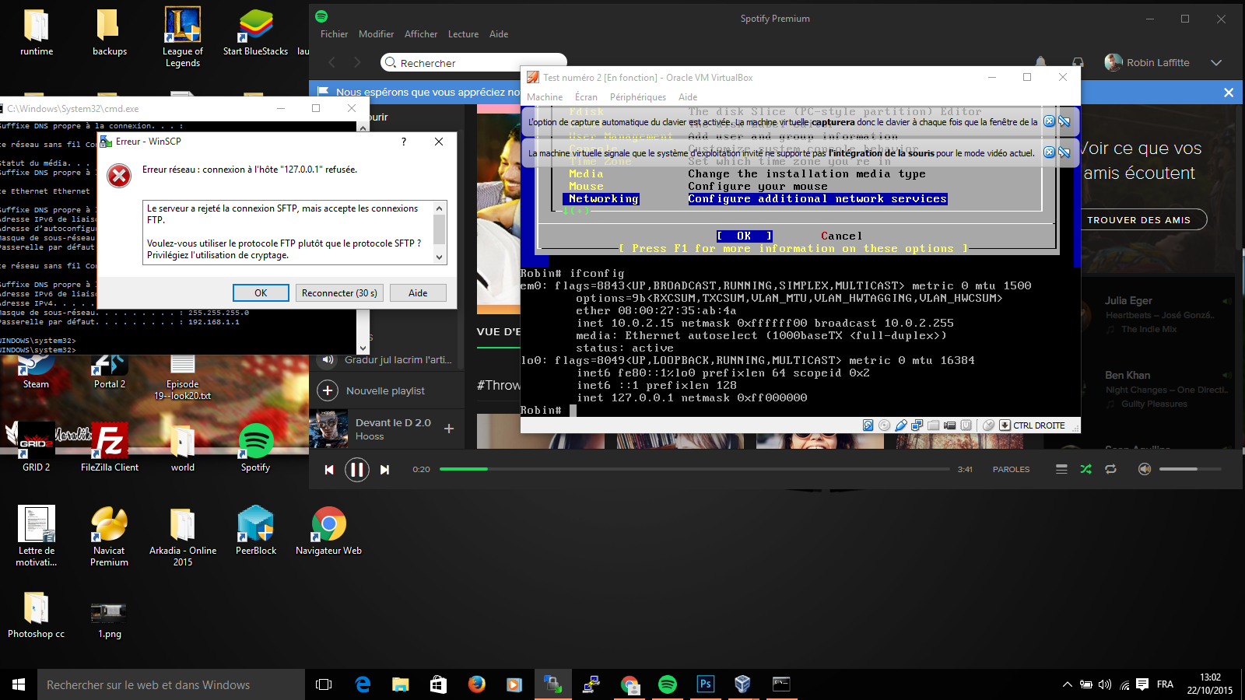Image resolution: width=1245 pixels, height=700 pixels.
Task: Open VirtualBox's Machine menu
Action: point(545,97)
